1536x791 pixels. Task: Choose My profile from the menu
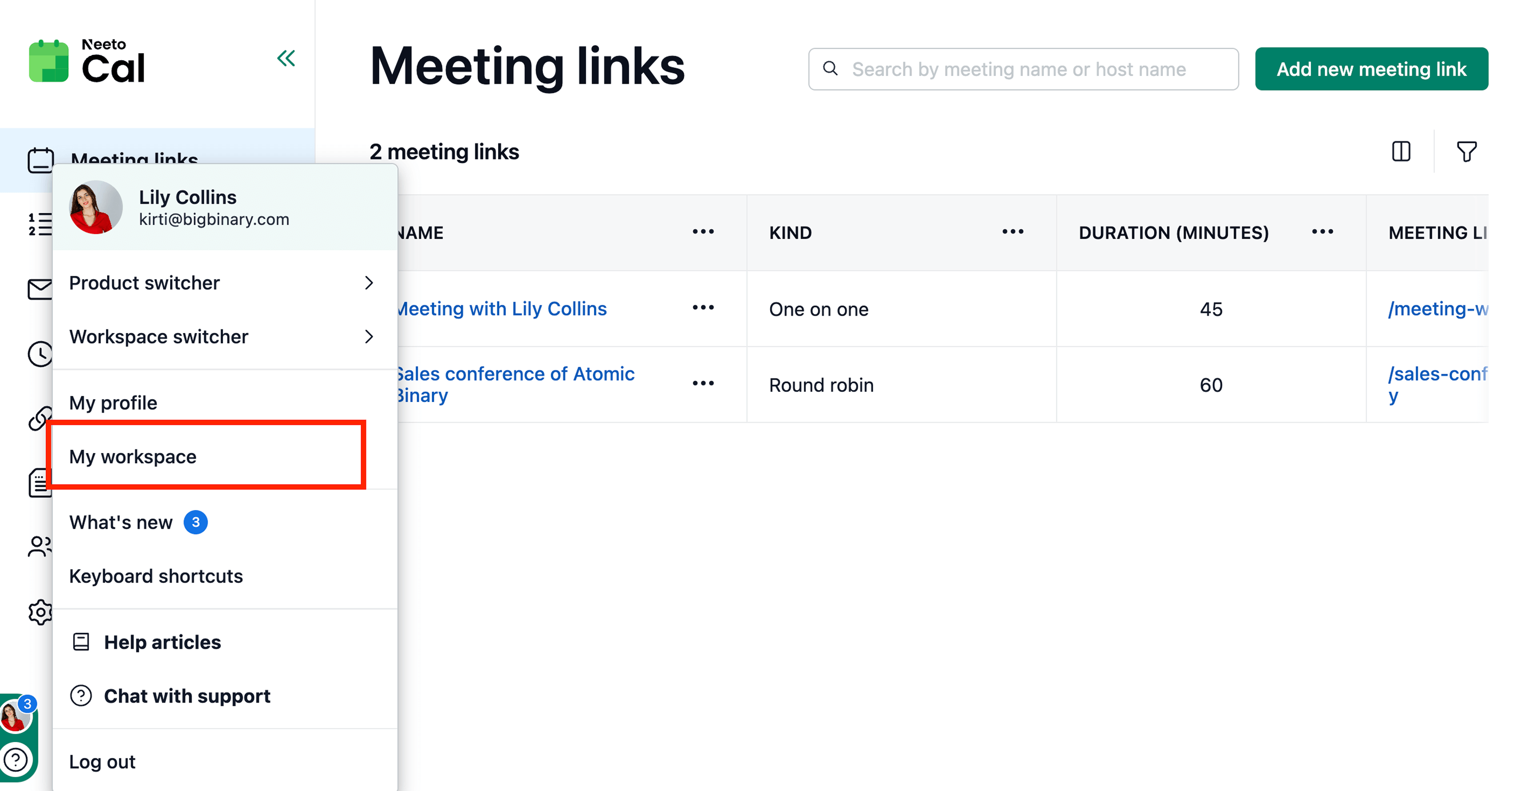113,403
